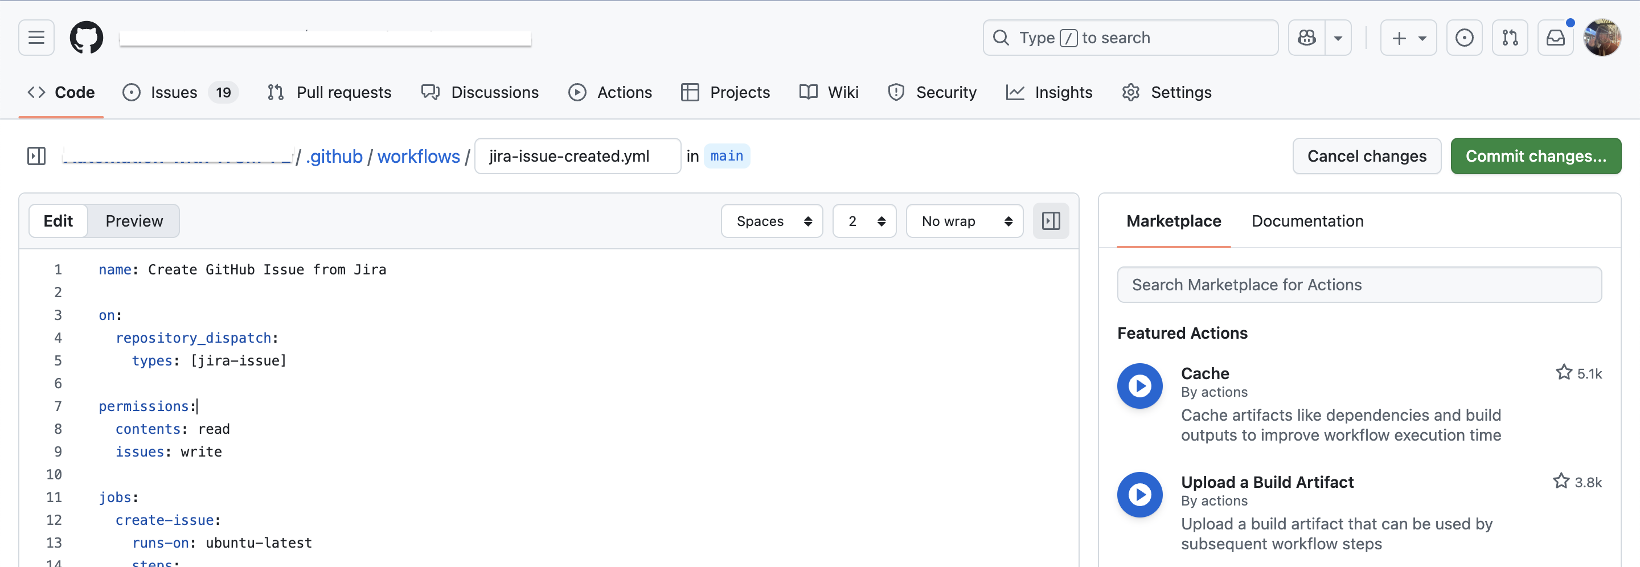Open the user profile avatar menu
The width and height of the screenshot is (1640, 567).
[1602, 38]
